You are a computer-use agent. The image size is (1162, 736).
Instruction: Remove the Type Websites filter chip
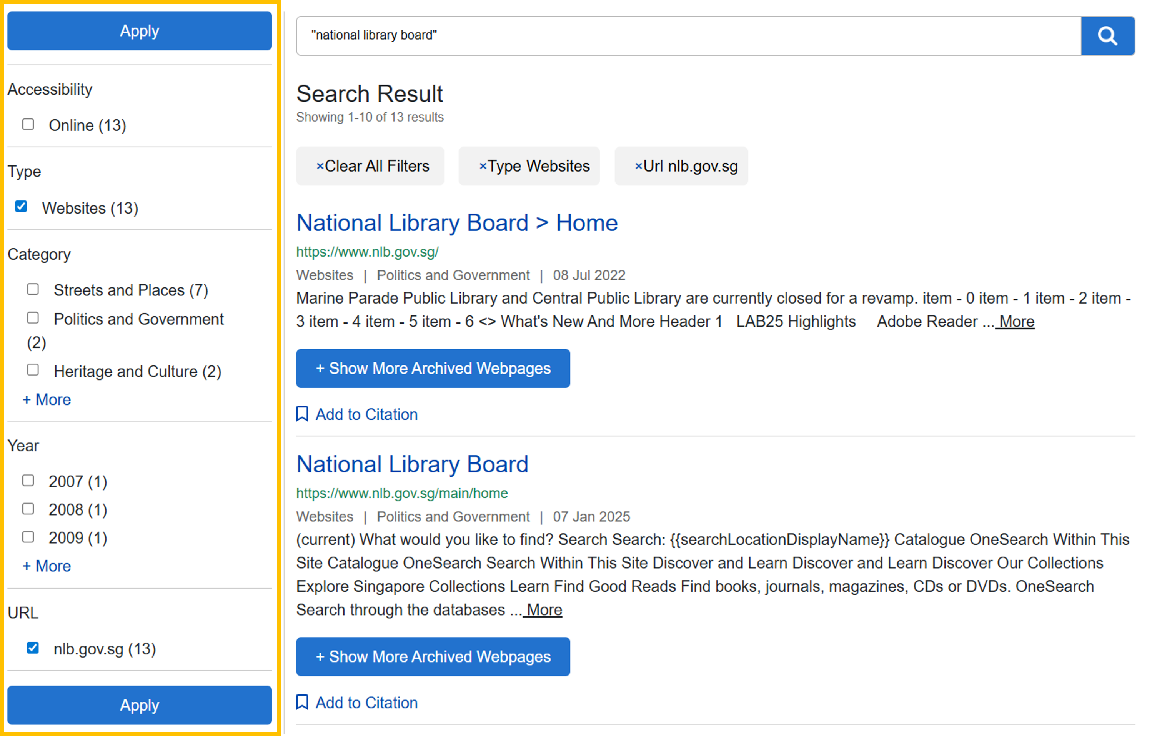click(529, 166)
